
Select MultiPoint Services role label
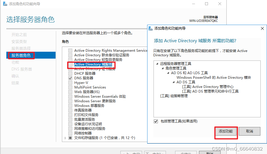(90, 87)
